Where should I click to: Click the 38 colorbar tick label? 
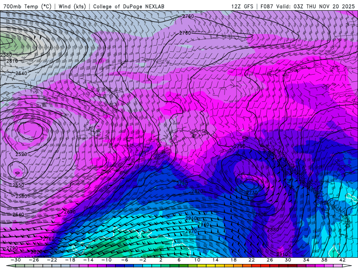point(324,260)
